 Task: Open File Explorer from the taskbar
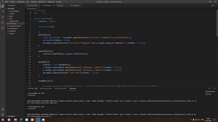pos(15,120)
